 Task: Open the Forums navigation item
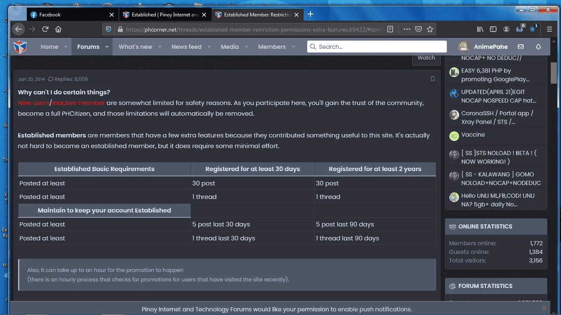[88, 47]
